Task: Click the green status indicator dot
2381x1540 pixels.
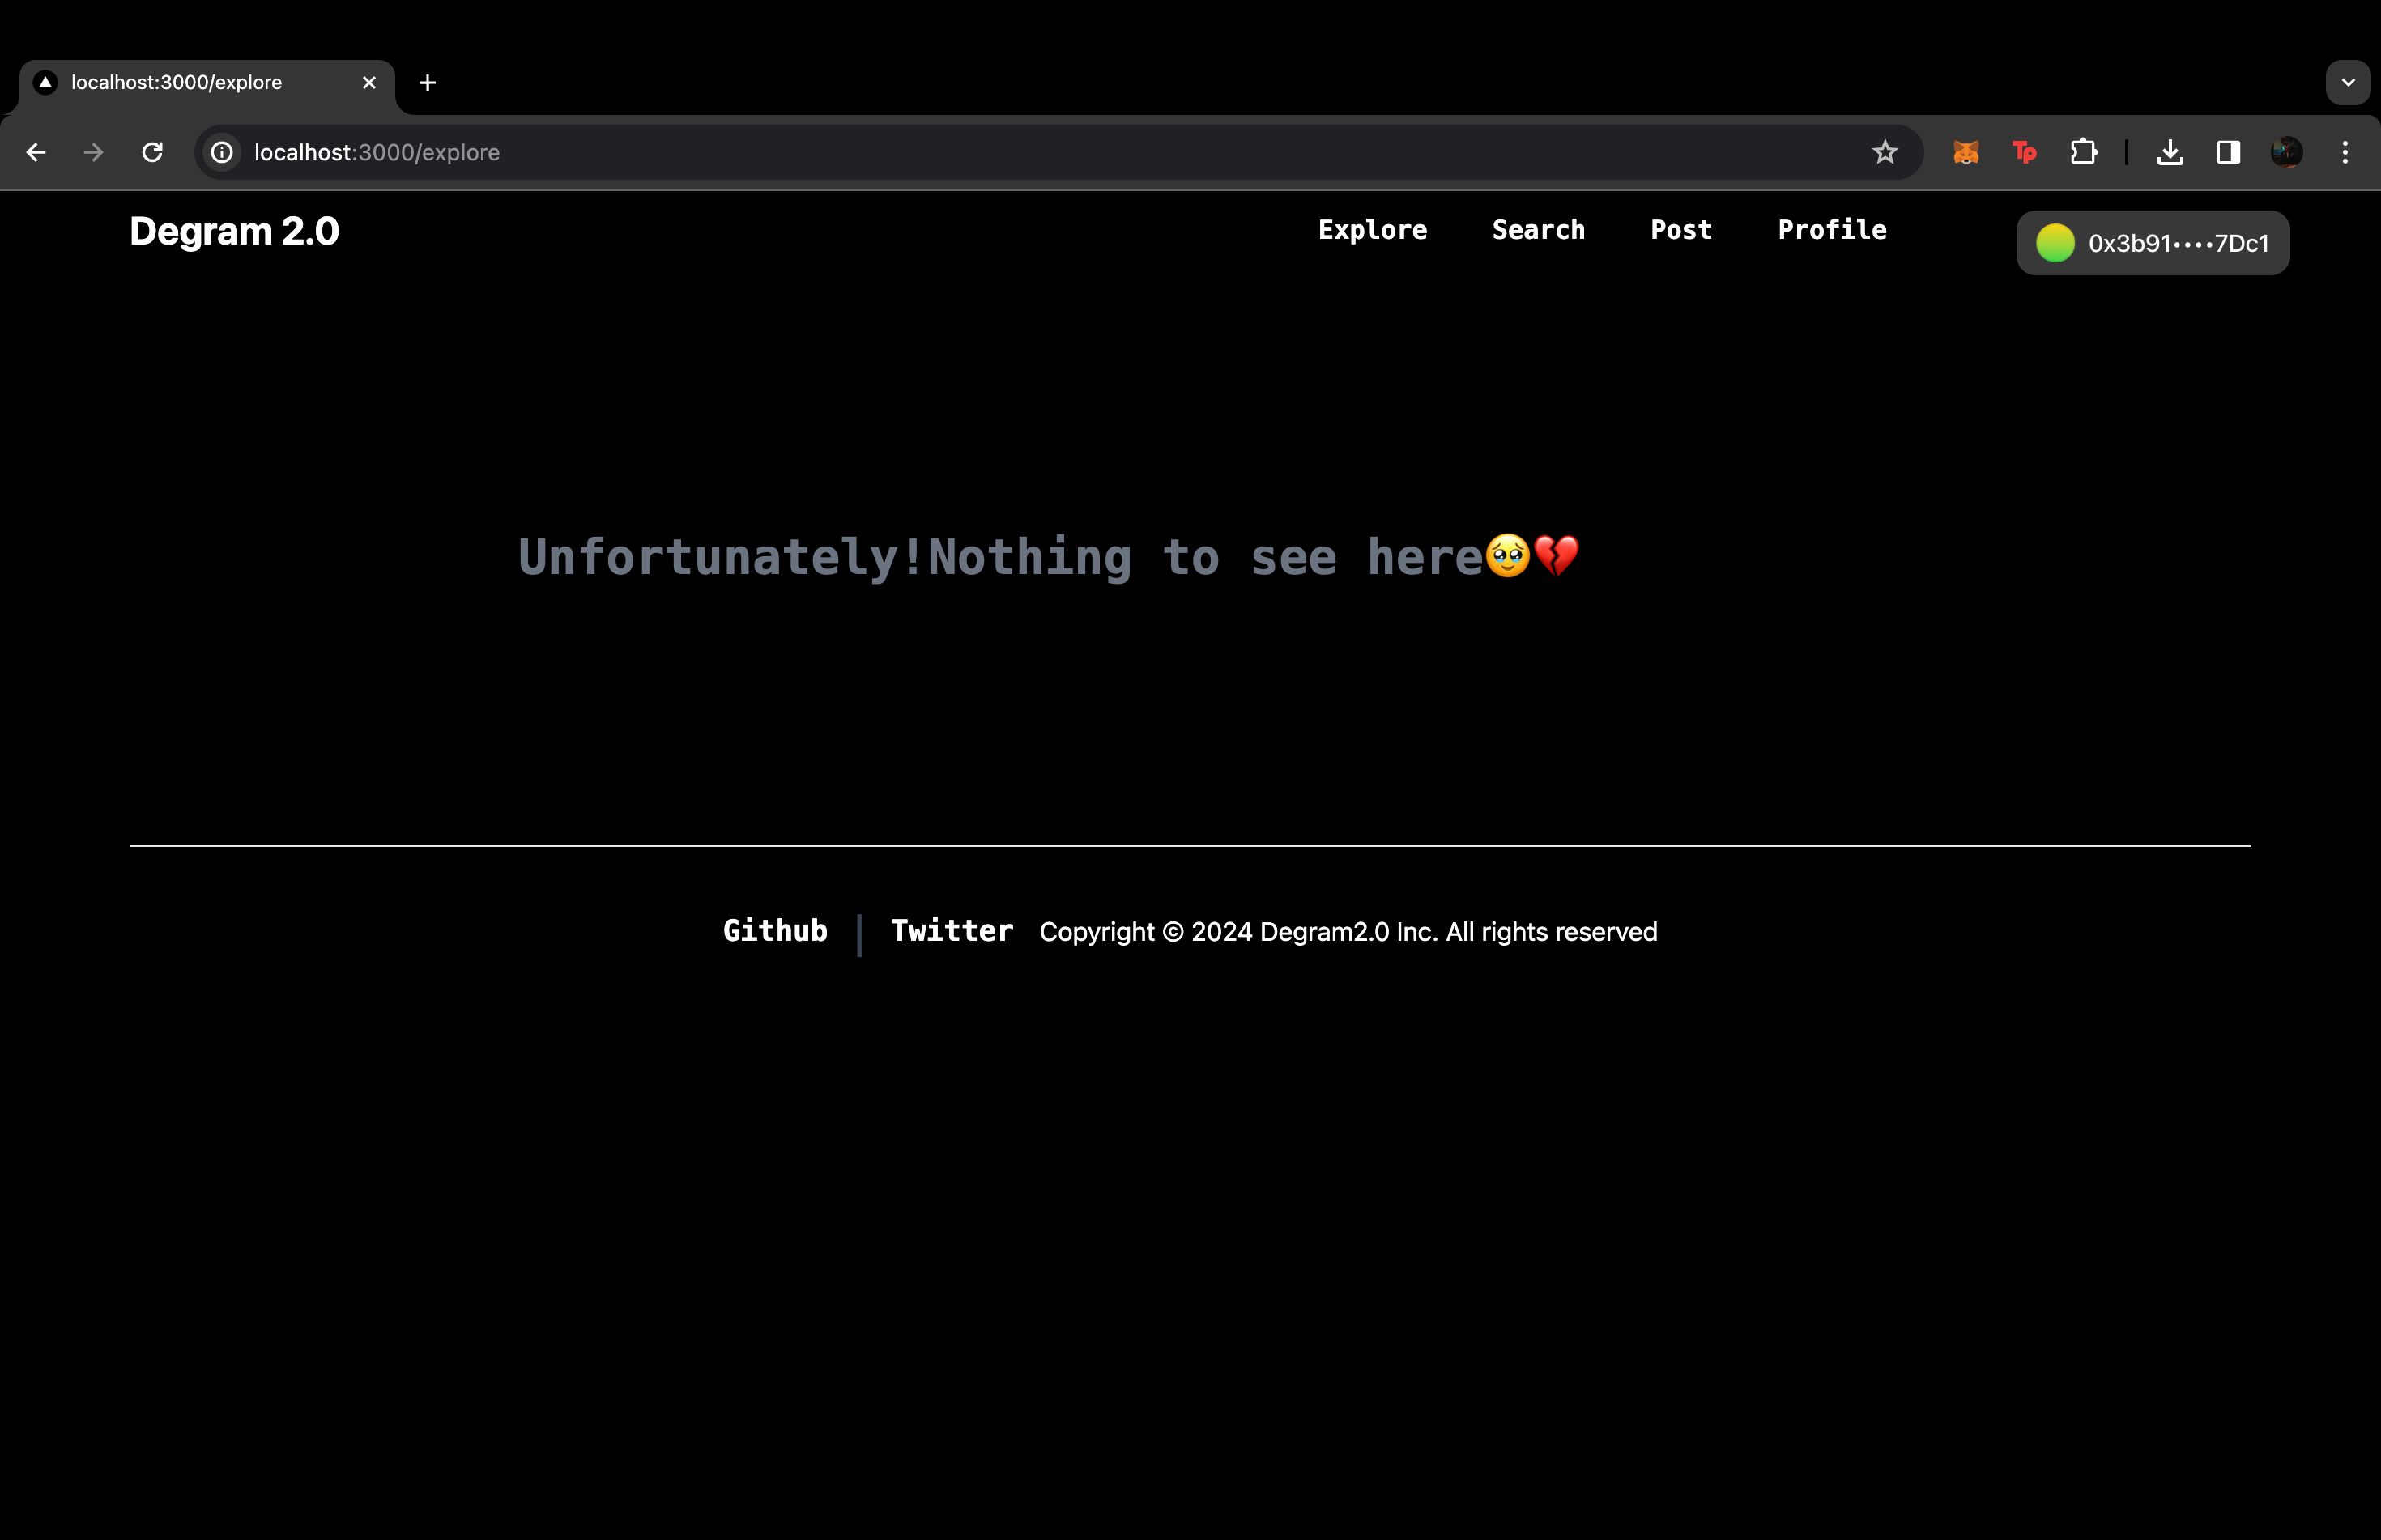Action: (2055, 241)
